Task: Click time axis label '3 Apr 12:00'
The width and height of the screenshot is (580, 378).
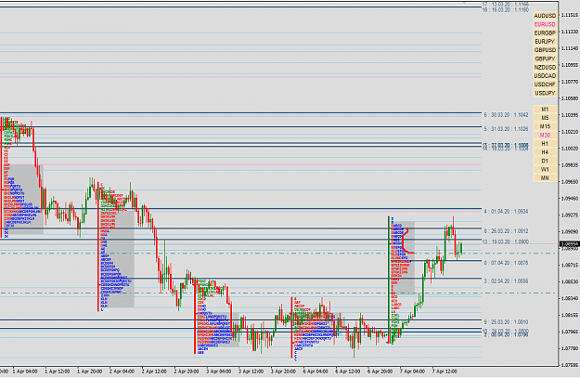Action: (251, 371)
